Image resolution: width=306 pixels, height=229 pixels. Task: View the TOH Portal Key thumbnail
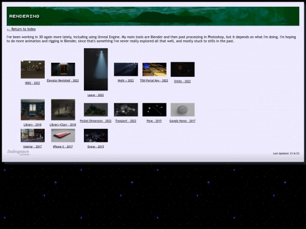click(154, 70)
